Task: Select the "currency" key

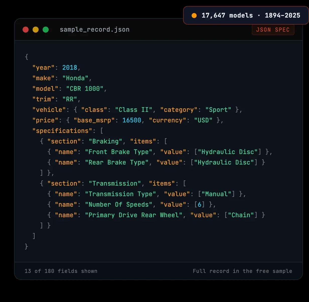Action: pyautogui.click(x=168, y=120)
